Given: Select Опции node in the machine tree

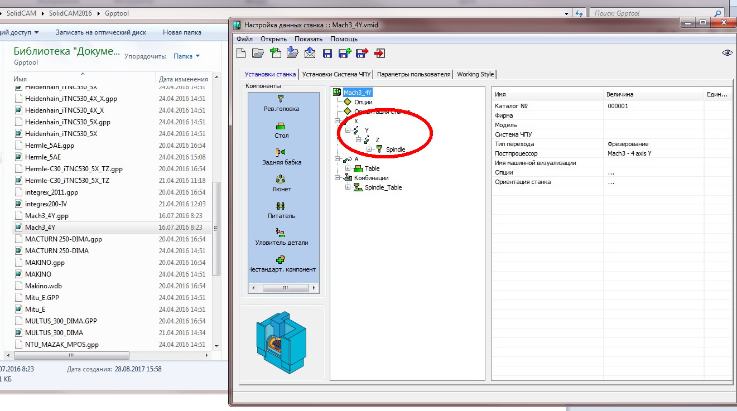Looking at the screenshot, I should click(x=363, y=102).
